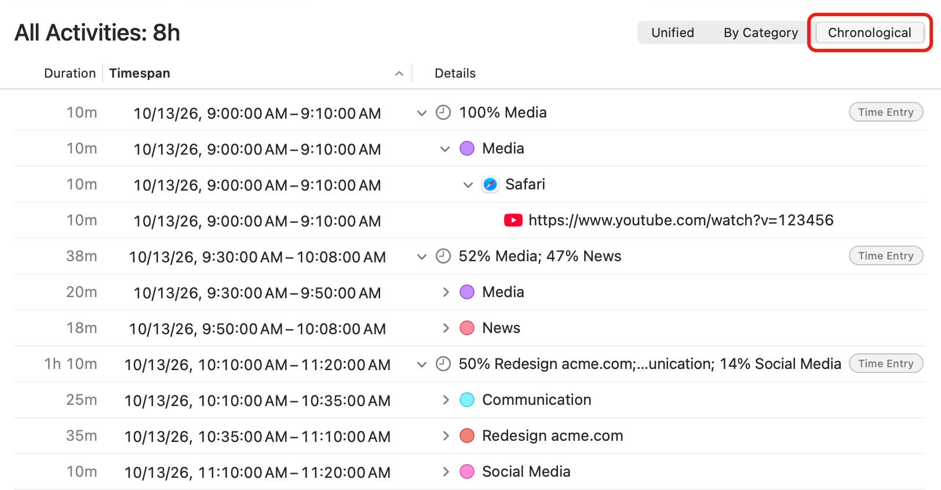Click the red Redesign acme.com category dot
This screenshot has height=490, width=941.
coord(467,436)
